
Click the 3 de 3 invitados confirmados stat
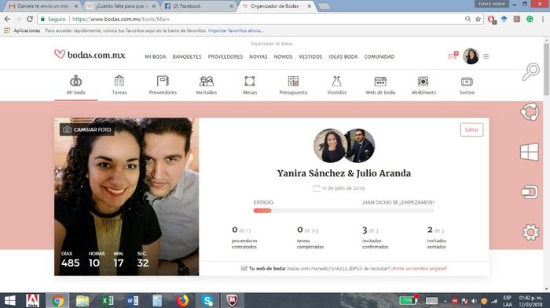point(375,237)
